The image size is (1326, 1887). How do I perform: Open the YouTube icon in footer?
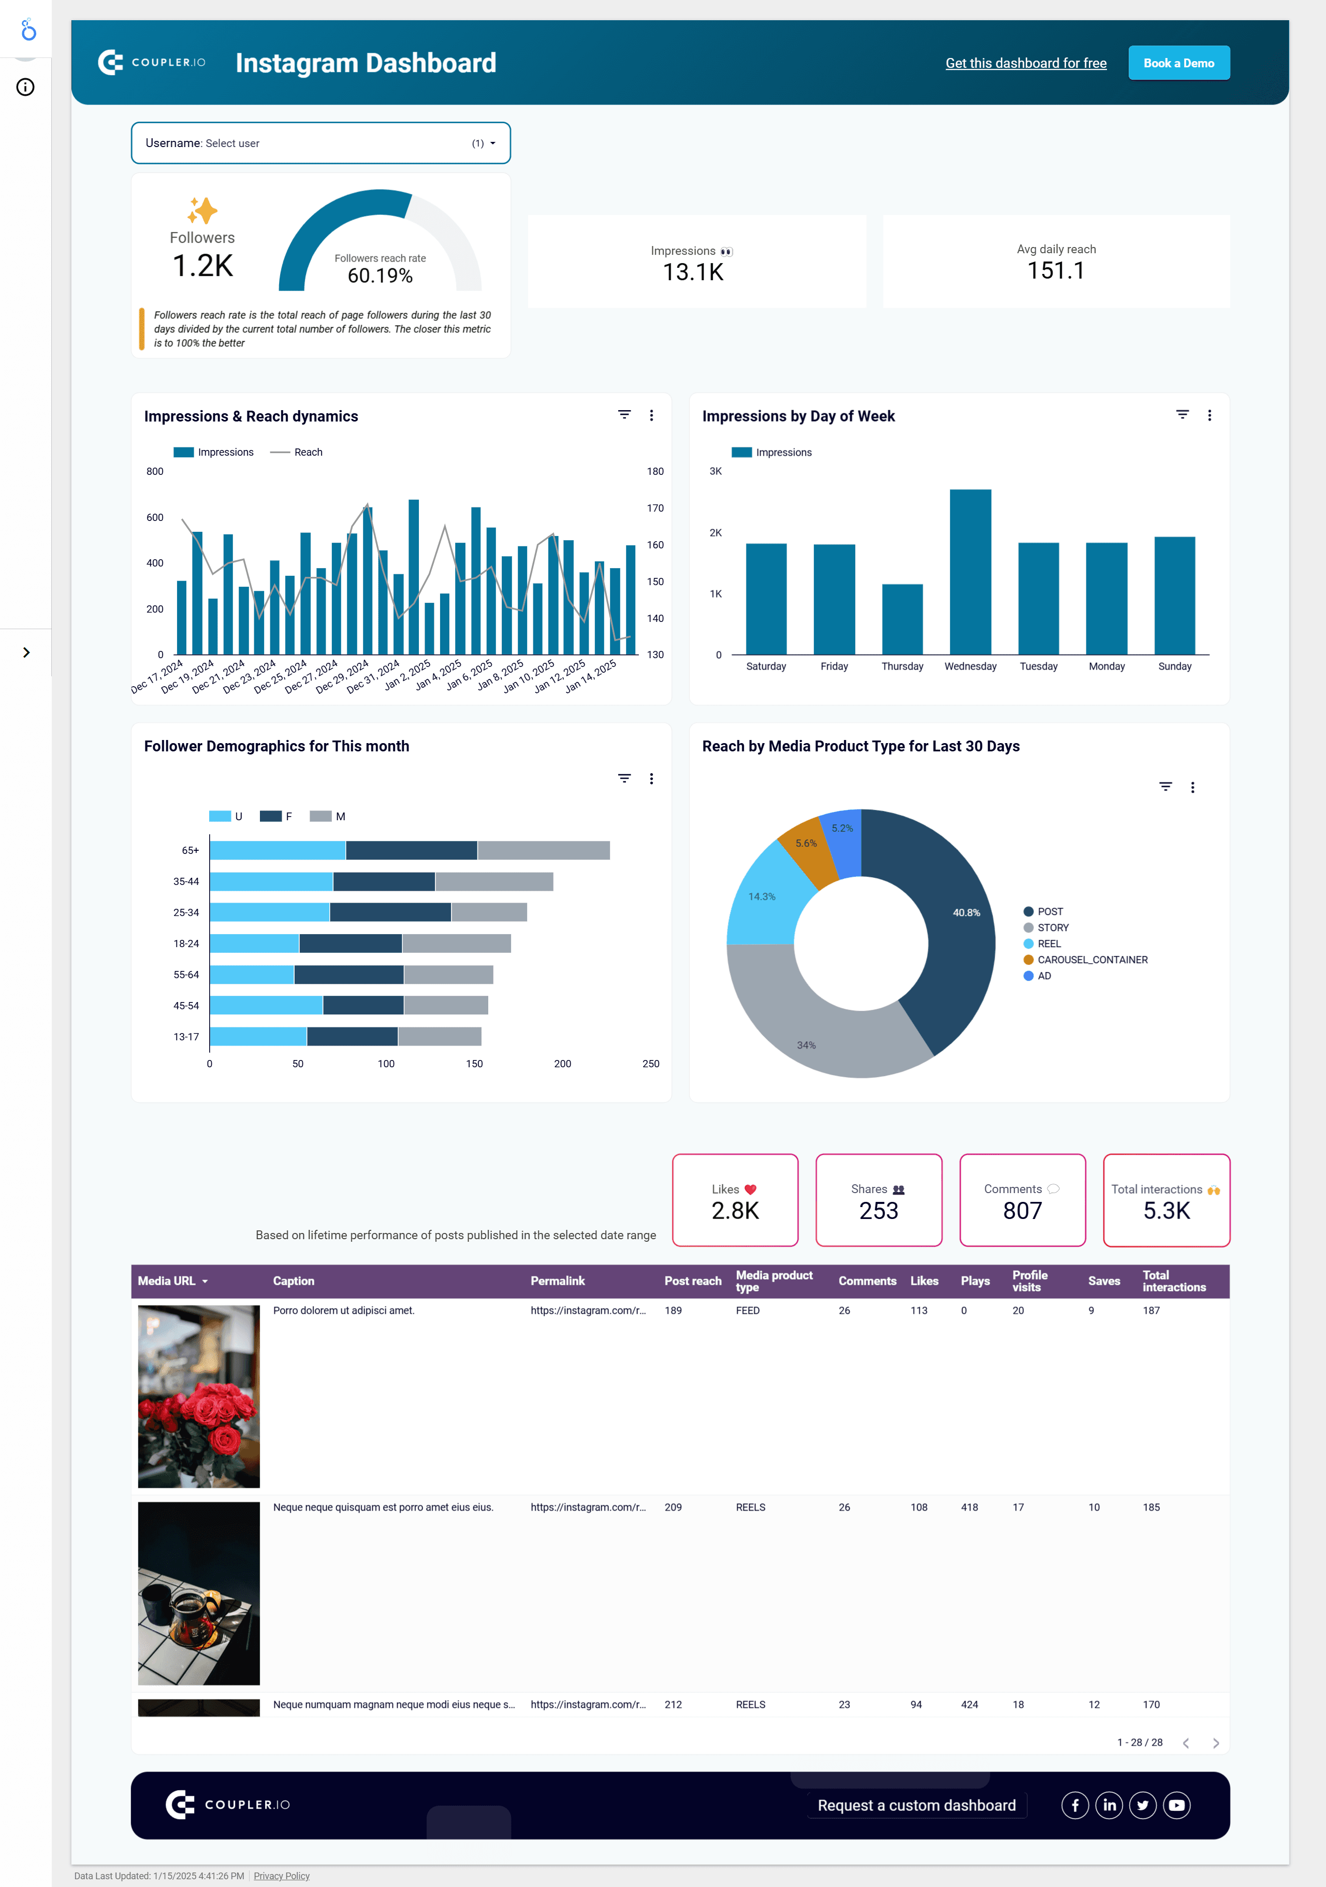[1176, 1805]
